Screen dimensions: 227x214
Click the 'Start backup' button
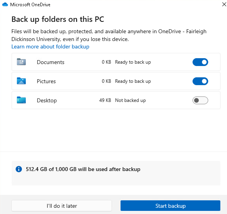pyautogui.click(x=170, y=206)
